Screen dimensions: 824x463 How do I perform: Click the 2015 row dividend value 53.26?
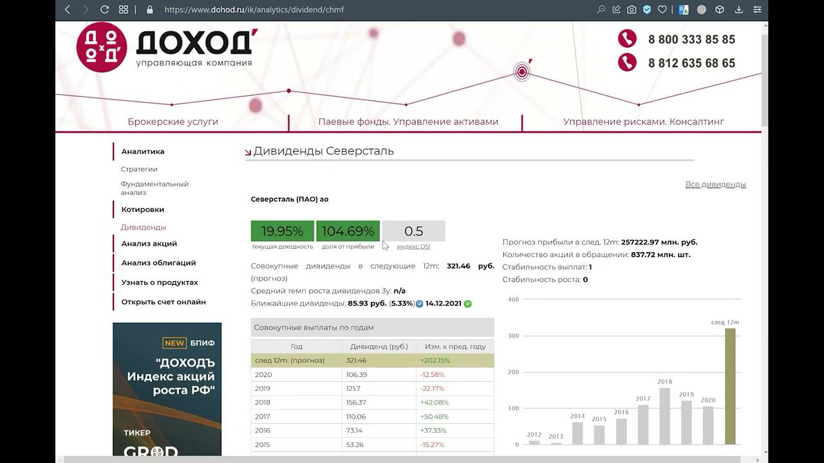pyautogui.click(x=355, y=445)
